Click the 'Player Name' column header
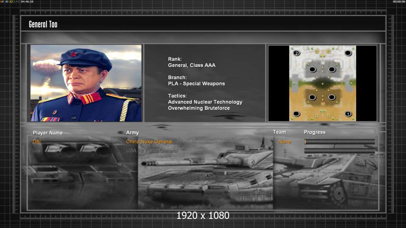This screenshot has width=406, height=228. [x=48, y=133]
